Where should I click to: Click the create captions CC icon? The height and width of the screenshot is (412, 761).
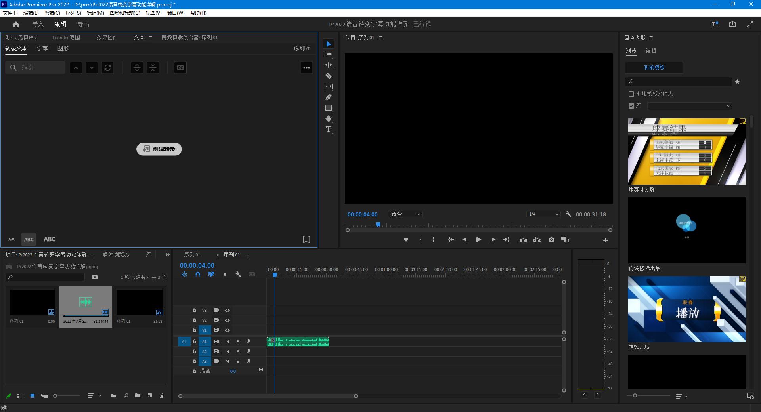pyautogui.click(x=180, y=67)
